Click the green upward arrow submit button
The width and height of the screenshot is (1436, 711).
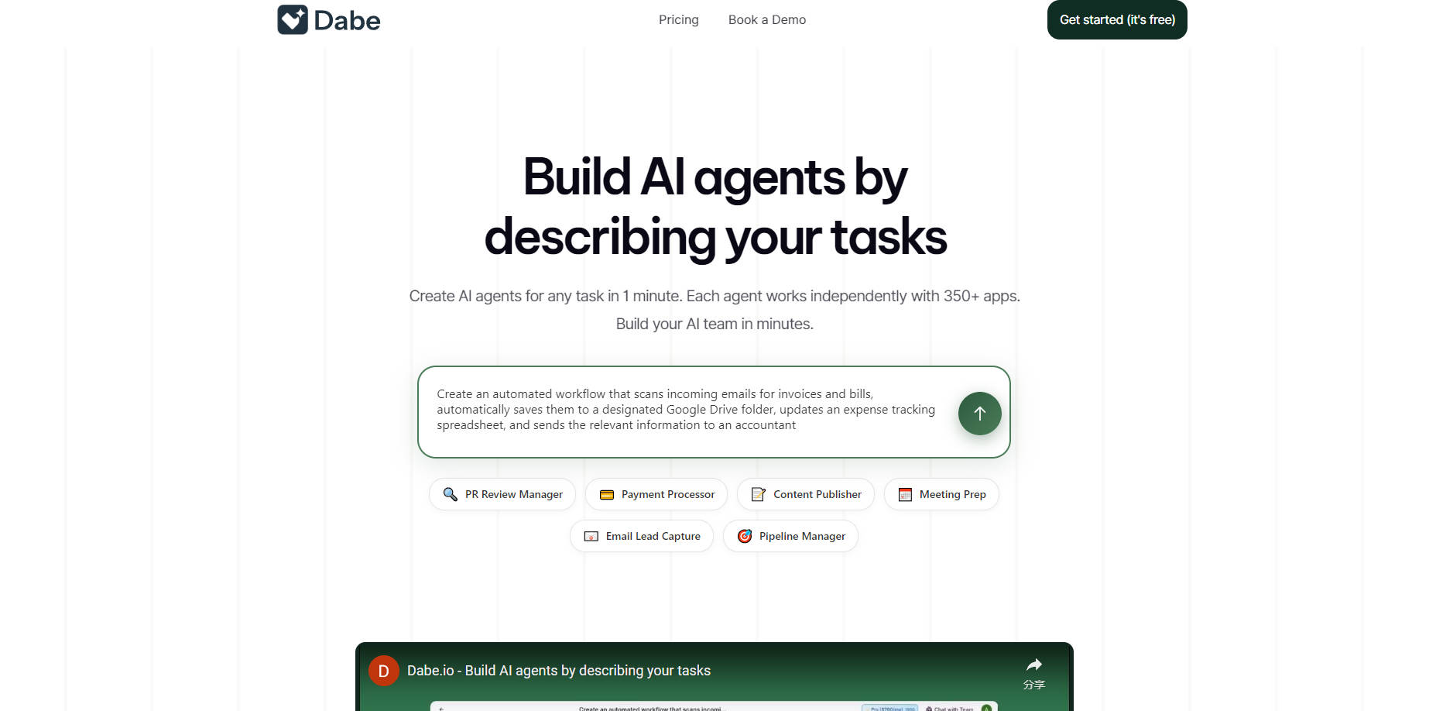[x=979, y=413]
